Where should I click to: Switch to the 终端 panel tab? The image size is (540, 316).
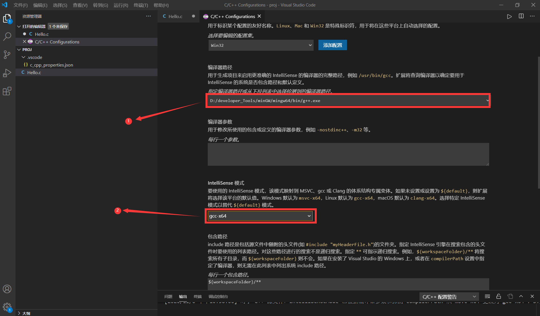point(198,297)
